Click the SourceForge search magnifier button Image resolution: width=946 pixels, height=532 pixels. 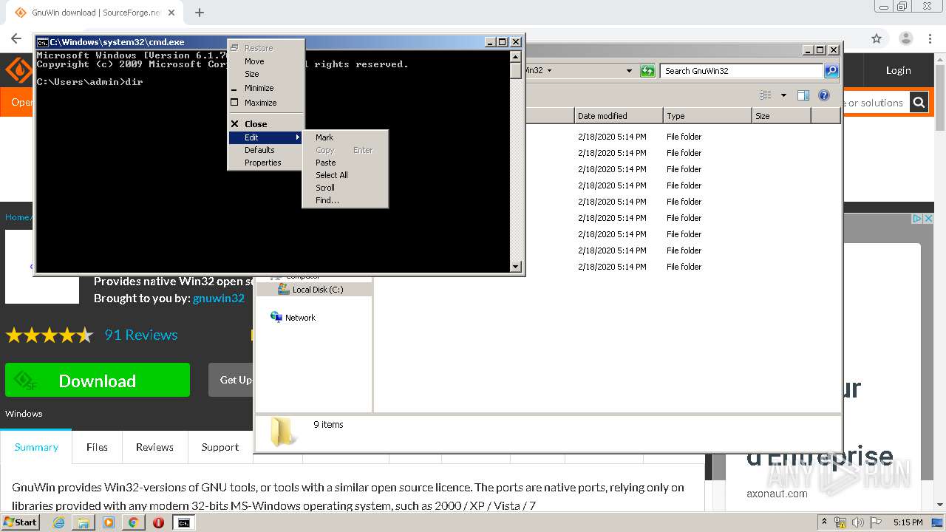point(919,103)
